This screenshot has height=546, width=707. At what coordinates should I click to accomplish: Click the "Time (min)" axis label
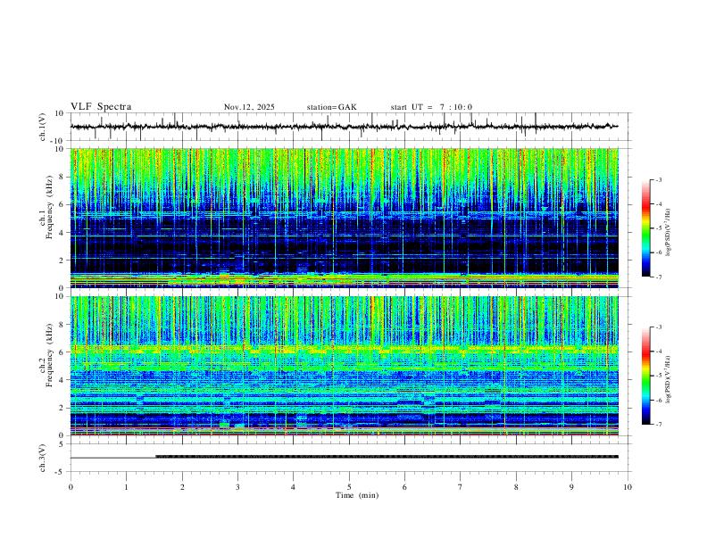point(357,495)
